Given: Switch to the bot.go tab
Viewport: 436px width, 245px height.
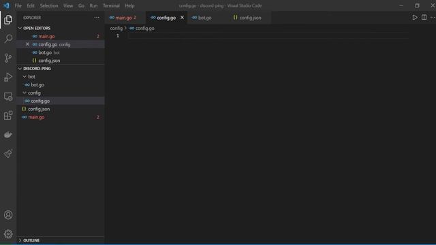Looking at the screenshot, I should point(208,18).
